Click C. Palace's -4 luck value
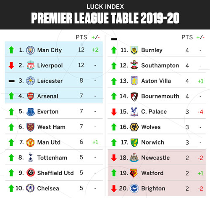The width and height of the screenshot is (210, 198). [x=200, y=112]
